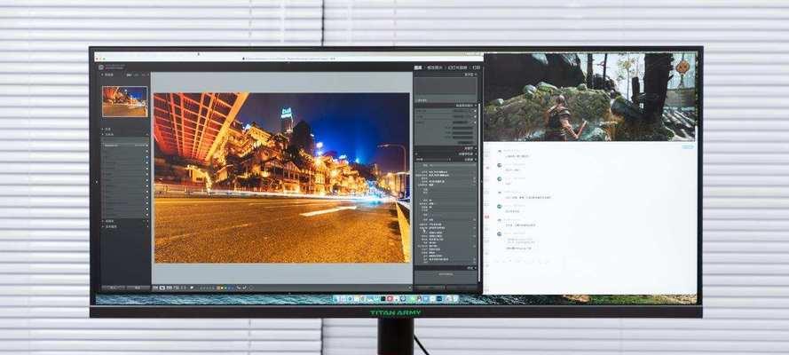The image size is (789, 355).
Task: Apply blue color label in toolbar
Action: [x=228, y=288]
